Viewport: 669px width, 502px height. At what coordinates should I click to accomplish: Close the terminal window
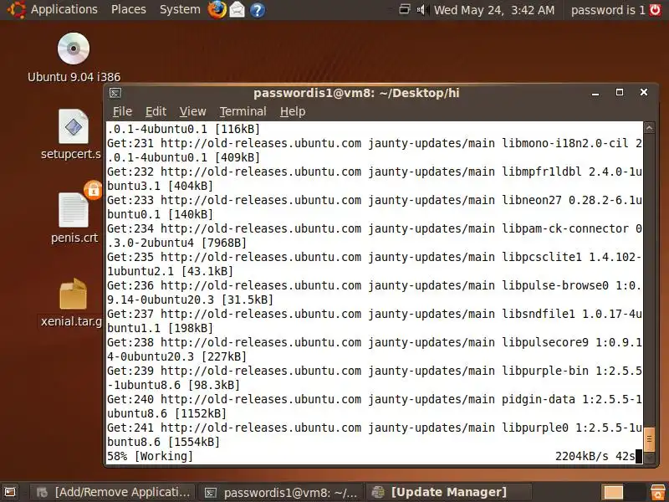coord(644,92)
